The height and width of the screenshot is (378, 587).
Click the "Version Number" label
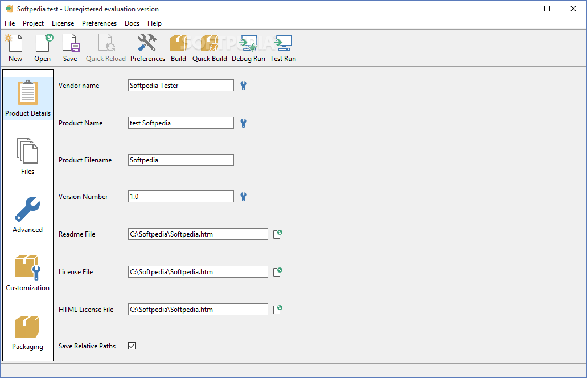click(x=83, y=197)
